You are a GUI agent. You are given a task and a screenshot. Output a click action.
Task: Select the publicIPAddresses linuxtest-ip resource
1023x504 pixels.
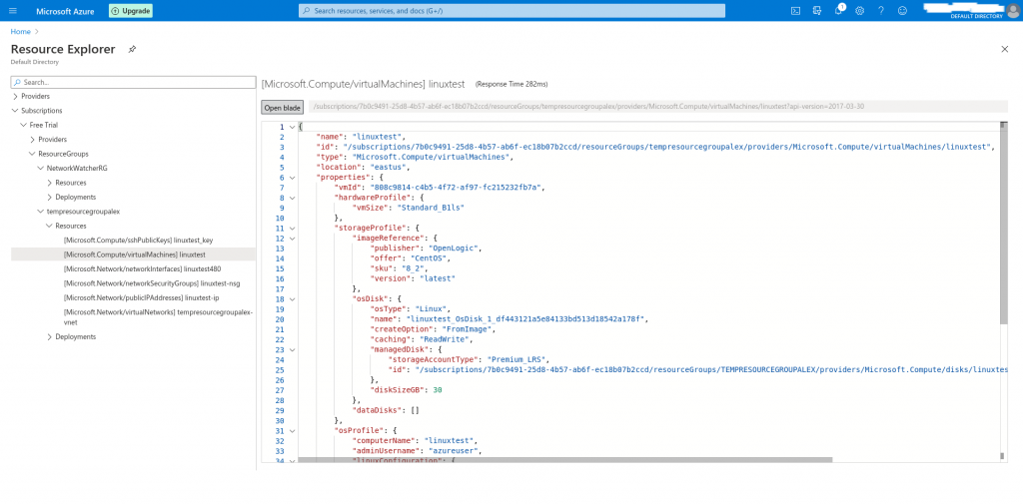pyautogui.click(x=142, y=297)
